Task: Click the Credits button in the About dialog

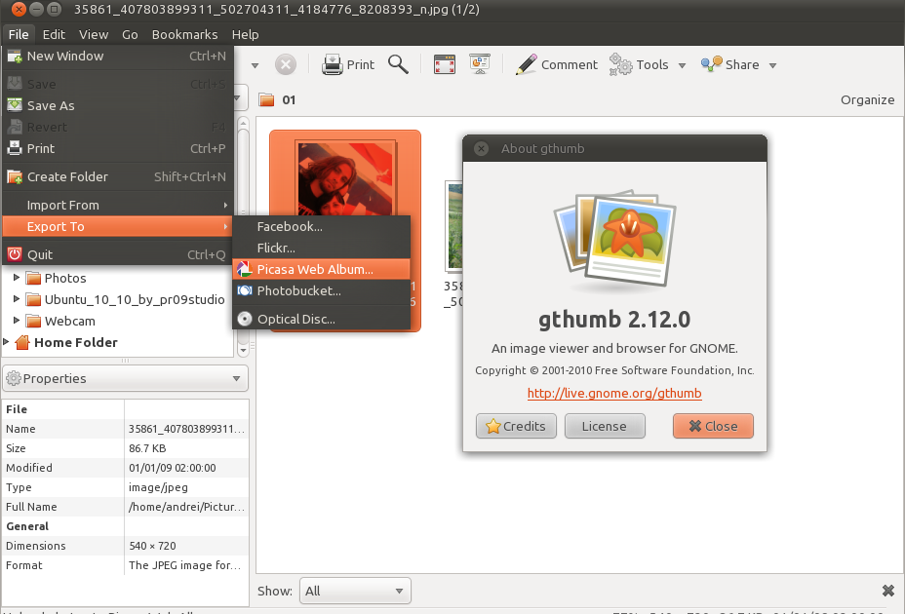Action: (516, 426)
